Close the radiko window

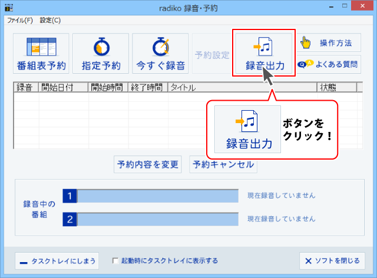pyautogui.click(x=362, y=6)
